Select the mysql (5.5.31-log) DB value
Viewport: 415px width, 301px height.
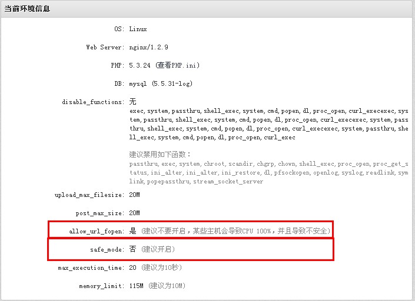pos(160,84)
